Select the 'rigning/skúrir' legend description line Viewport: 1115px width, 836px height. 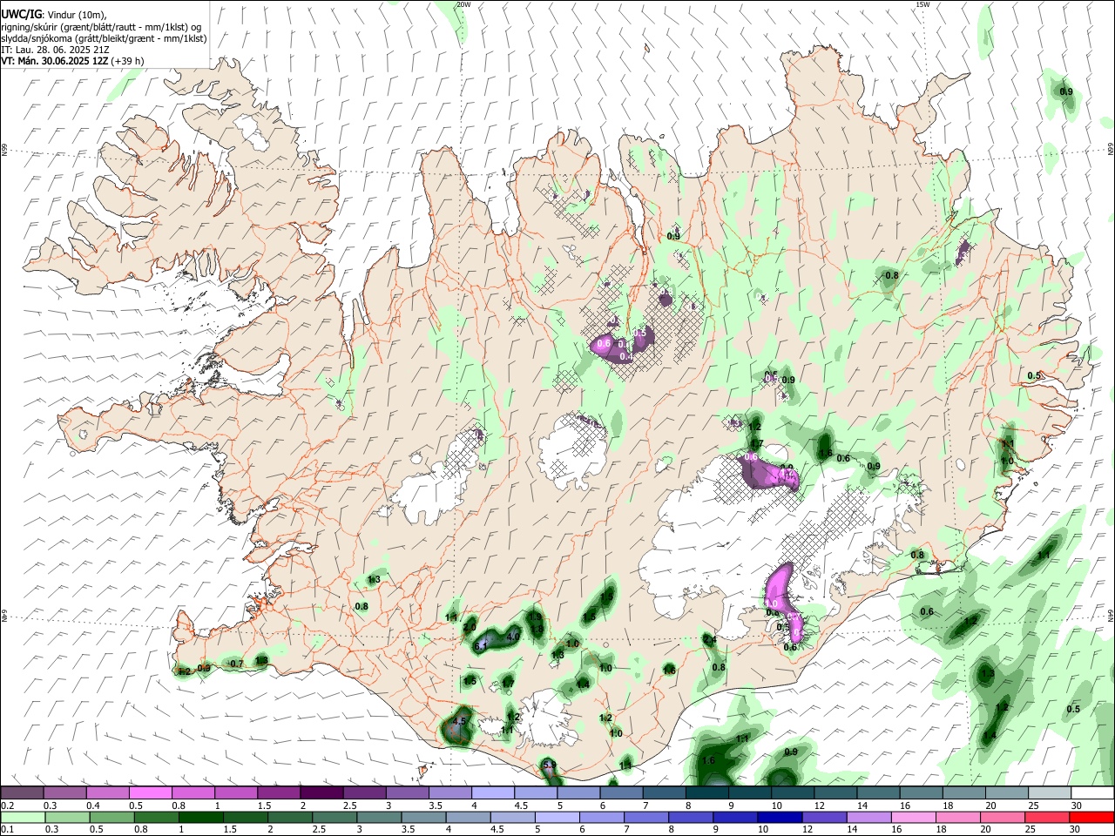101,27
